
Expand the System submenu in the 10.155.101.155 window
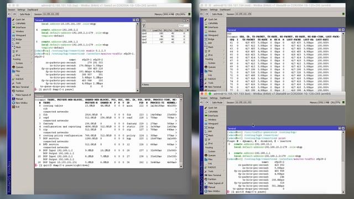point(22,63)
